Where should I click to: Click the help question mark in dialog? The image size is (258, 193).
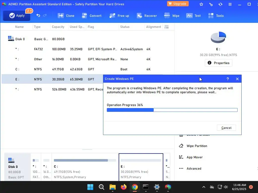[228, 79]
